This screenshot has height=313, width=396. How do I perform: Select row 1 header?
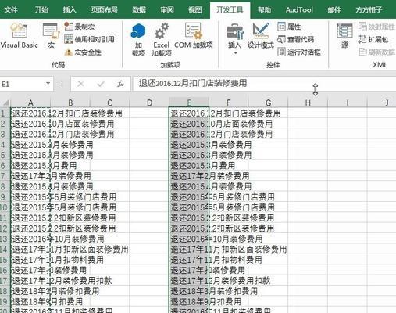5,113
